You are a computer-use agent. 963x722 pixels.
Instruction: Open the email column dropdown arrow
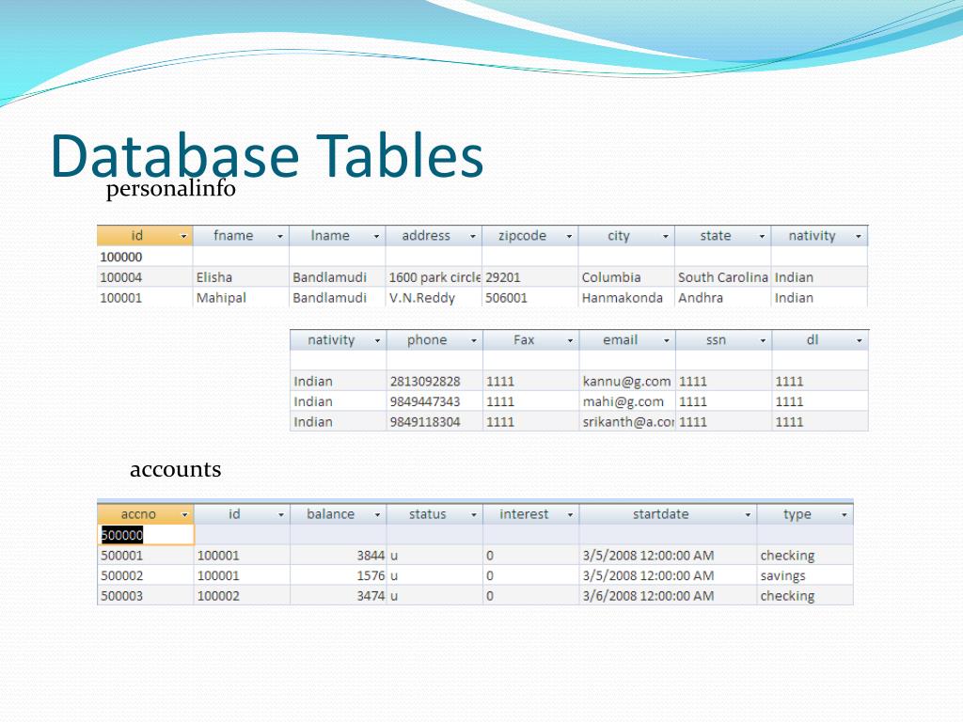(667, 340)
